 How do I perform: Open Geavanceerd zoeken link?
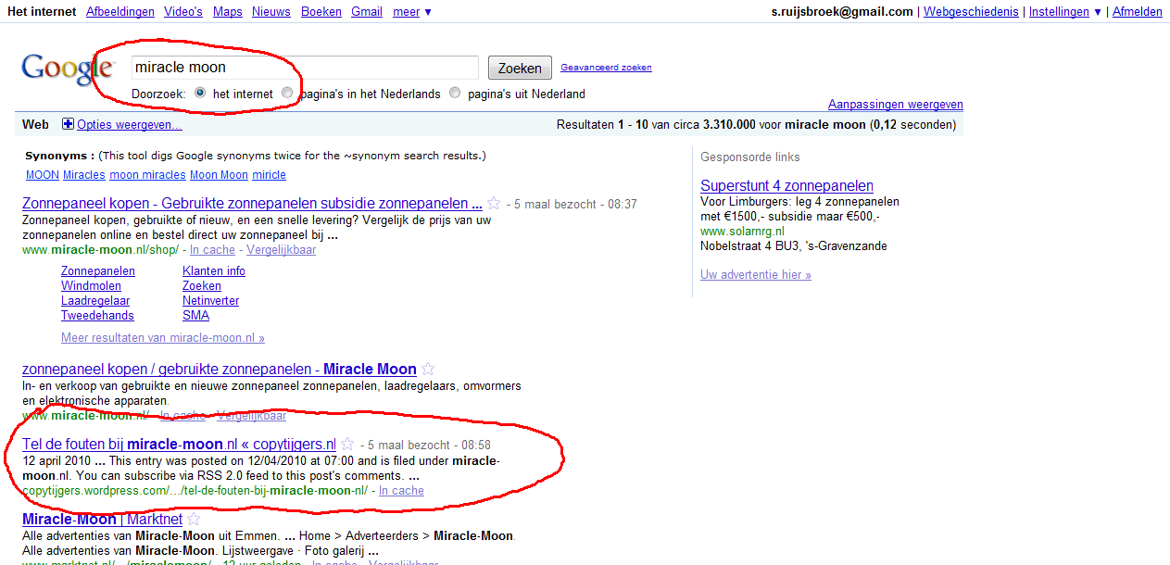point(606,68)
